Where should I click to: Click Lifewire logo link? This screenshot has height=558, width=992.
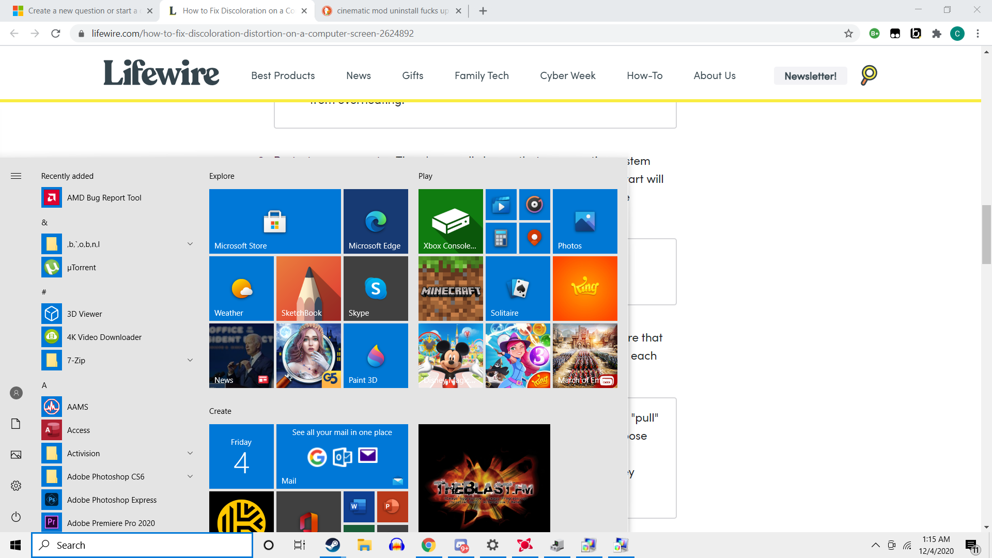[161, 73]
